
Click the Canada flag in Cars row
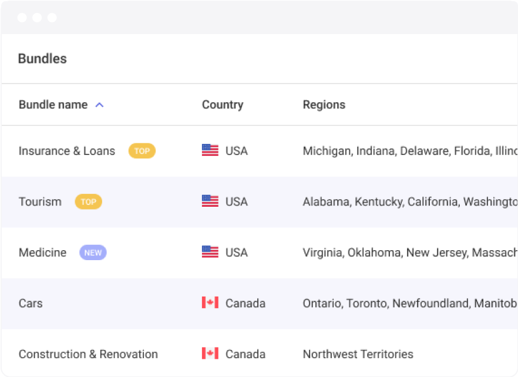[x=210, y=303]
